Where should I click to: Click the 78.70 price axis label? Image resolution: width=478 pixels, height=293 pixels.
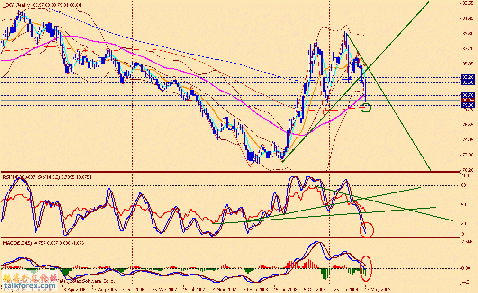[x=468, y=109]
